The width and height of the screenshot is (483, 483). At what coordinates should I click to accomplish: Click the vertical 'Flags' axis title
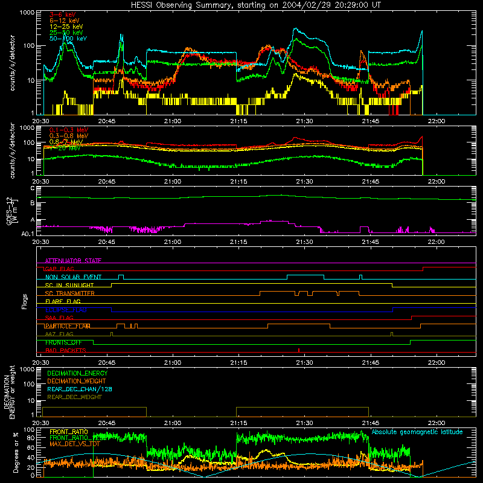[25, 301]
